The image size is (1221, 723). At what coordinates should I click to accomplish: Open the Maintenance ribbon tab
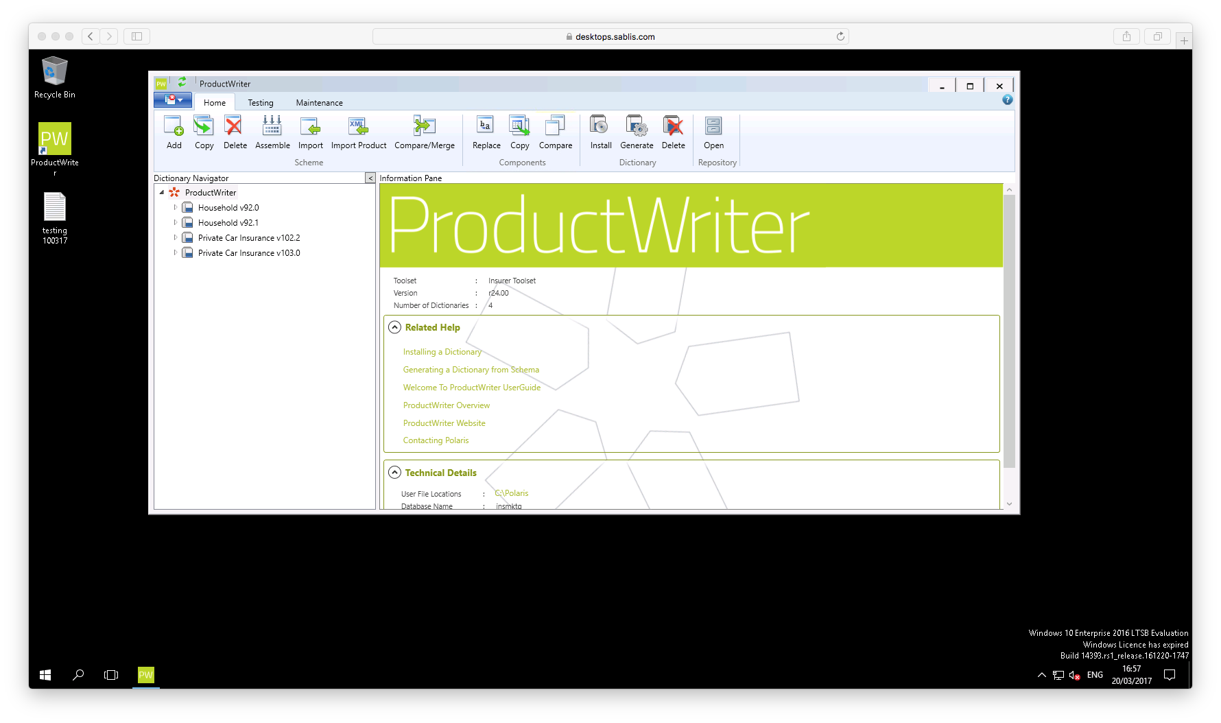319,103
